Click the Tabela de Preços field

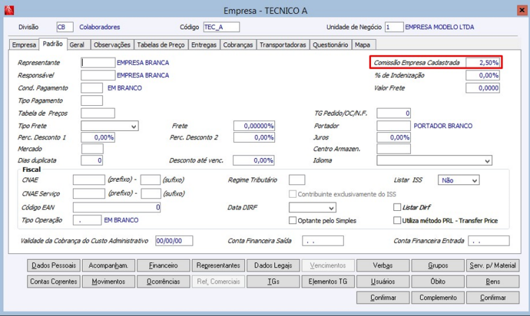pos(98,113)
